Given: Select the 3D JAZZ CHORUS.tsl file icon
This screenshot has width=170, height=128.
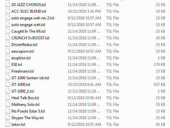Looking at the screenshot, I should (8, 5).
